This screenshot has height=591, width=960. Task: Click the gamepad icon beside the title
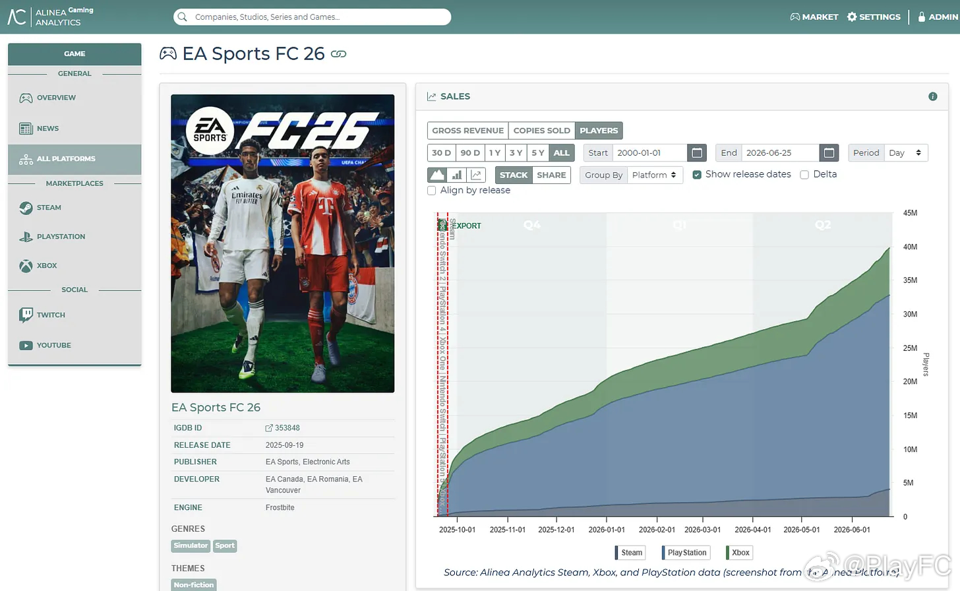click(x=168, y=53)
